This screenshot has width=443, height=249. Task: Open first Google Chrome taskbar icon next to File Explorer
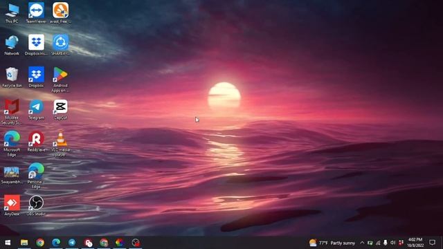(40, 243)
